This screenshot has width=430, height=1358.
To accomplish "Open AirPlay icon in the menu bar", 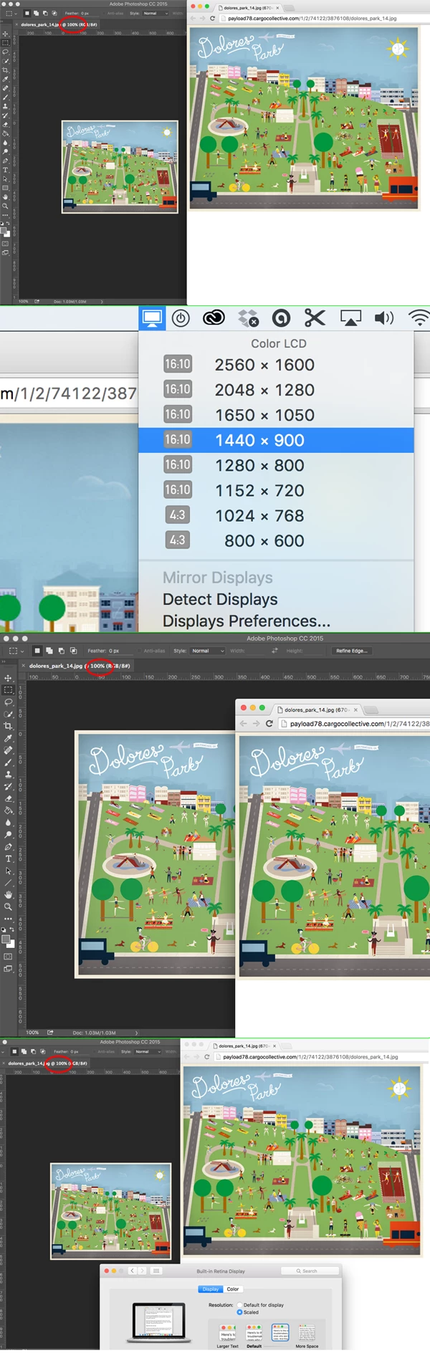I will [350, 318].
